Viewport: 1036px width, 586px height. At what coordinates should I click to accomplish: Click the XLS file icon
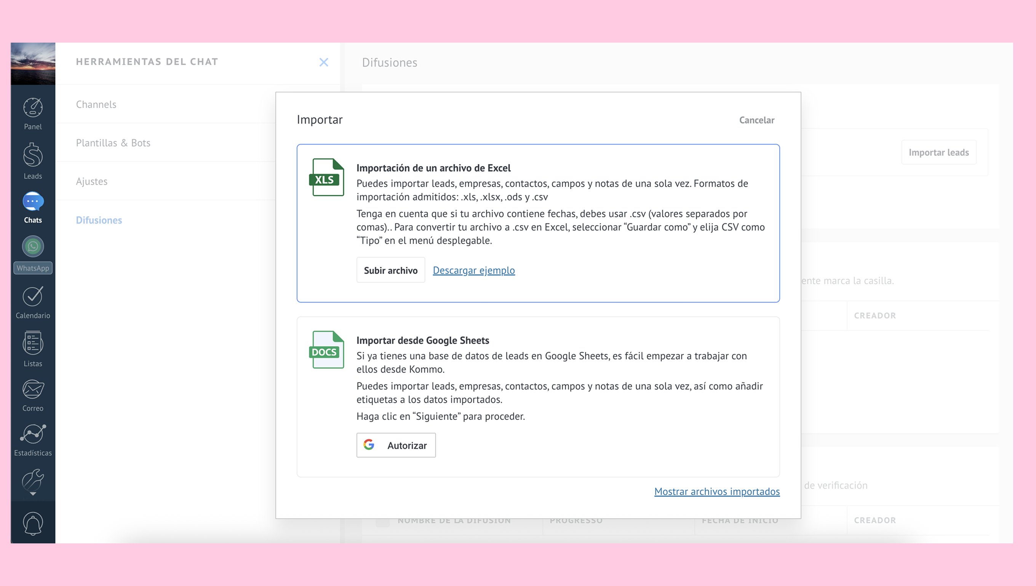coord(326,177)
